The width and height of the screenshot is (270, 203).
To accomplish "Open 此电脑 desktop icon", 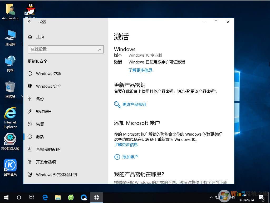I will (x=10, y=38).
